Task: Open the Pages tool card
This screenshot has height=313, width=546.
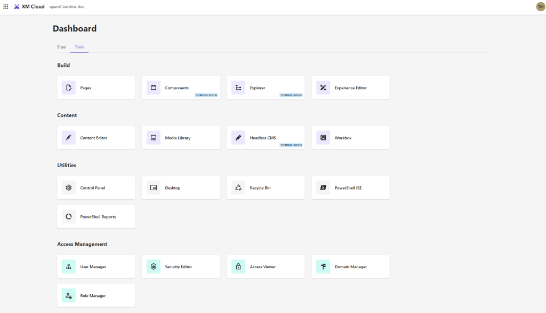Action: [x=95, y=88]
